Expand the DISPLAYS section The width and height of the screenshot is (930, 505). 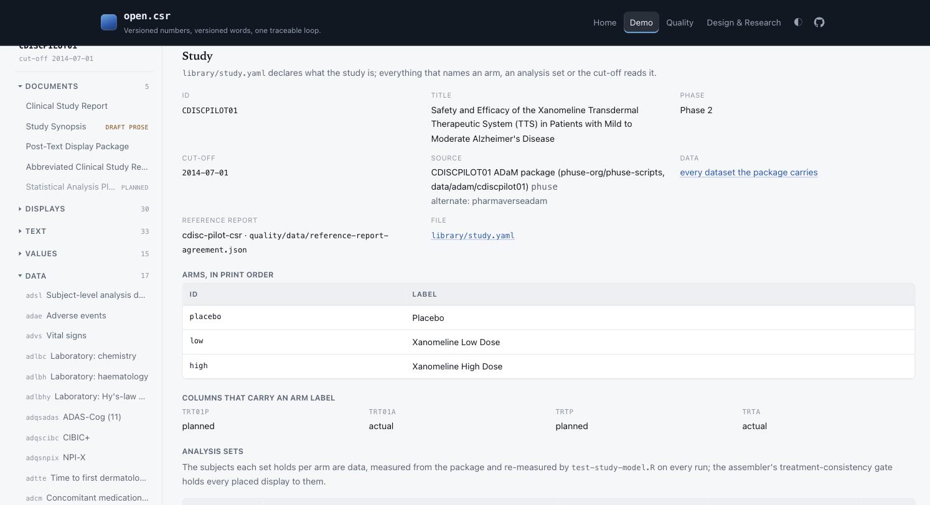84,209
